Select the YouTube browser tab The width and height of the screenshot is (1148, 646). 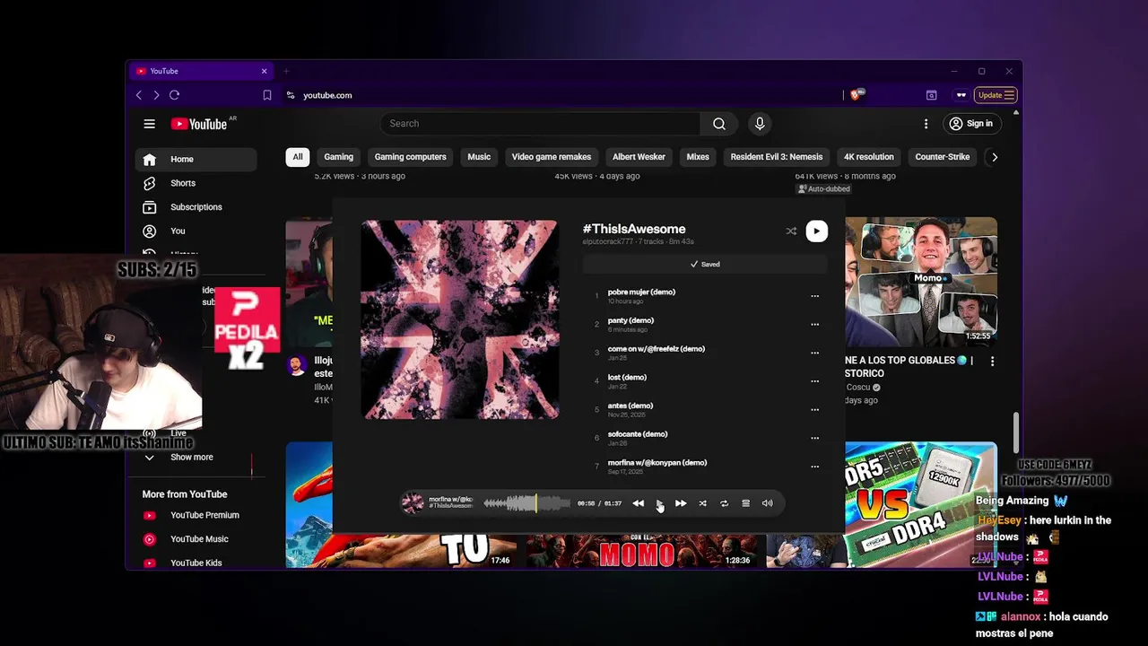pos(201,71)
